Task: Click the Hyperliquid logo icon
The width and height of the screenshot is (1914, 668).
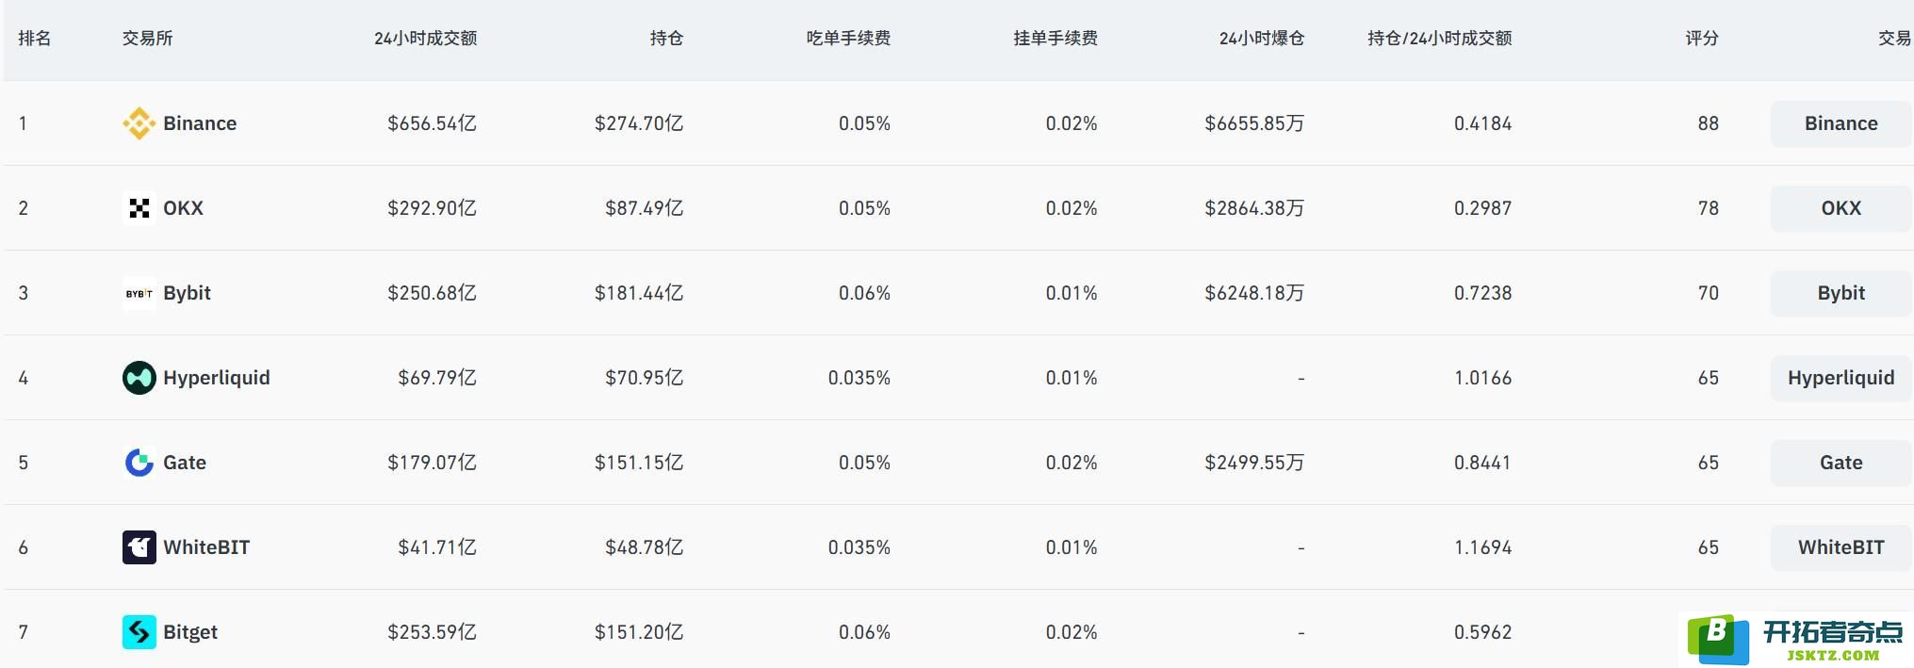Action: tap(139, 378)
